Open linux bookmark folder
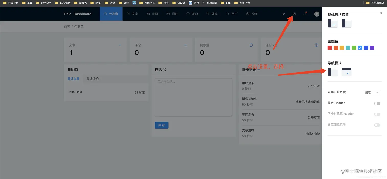This screenshot has width=387, height=179. click(96, 3)
